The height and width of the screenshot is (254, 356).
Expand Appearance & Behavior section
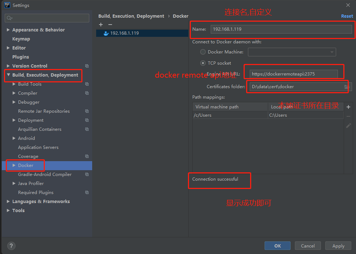tap(8, 30)
